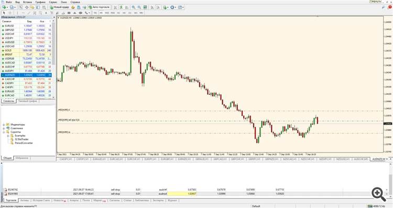Screen dimensions: 393x208
Task: Toggle the Navigator folder icon
Action: tap(32, 7)
